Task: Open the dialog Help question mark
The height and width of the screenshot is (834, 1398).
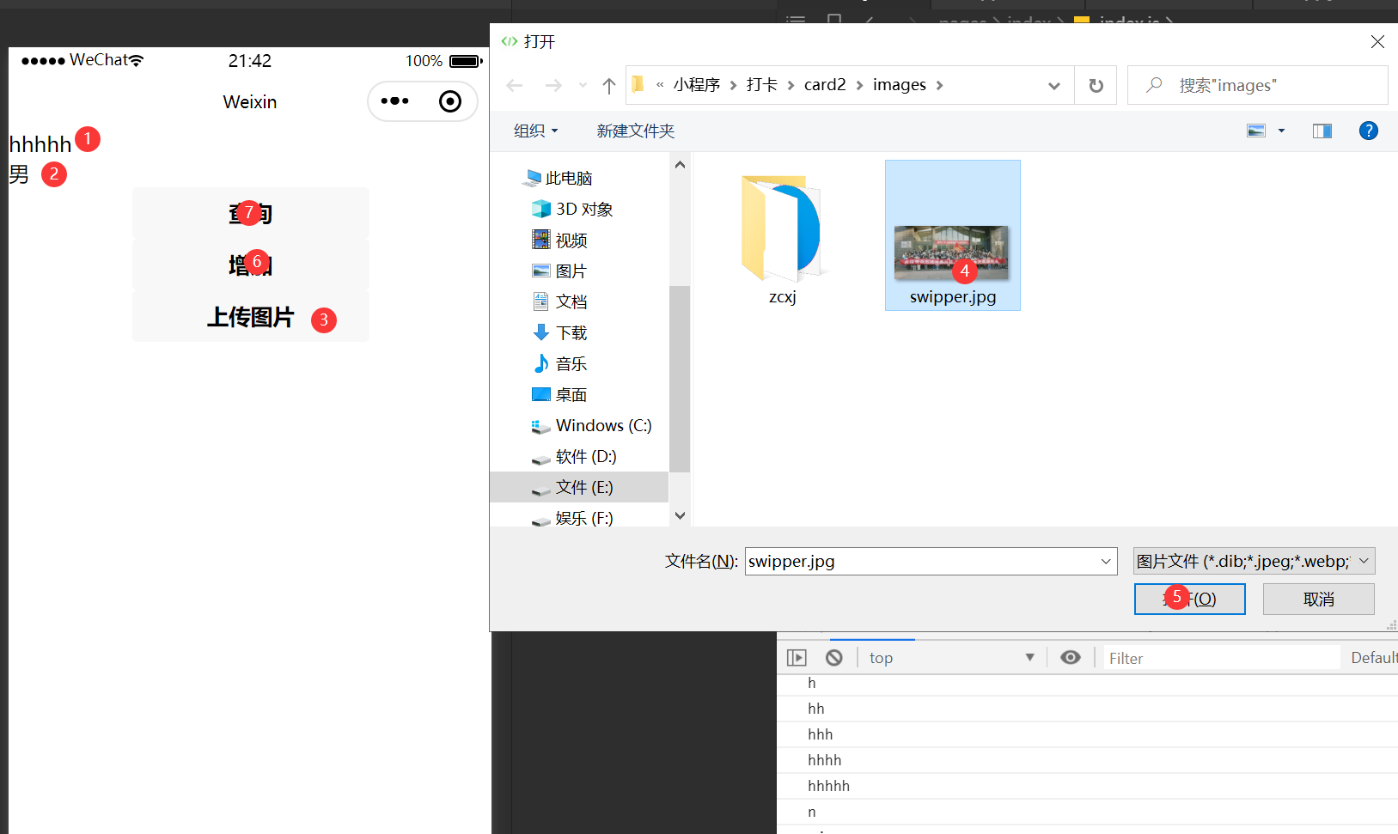Action: point(1368,130)
